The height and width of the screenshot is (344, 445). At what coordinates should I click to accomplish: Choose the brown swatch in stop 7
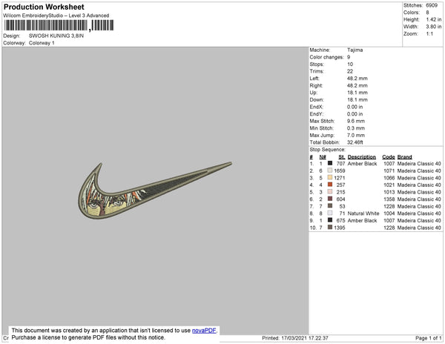330,206
